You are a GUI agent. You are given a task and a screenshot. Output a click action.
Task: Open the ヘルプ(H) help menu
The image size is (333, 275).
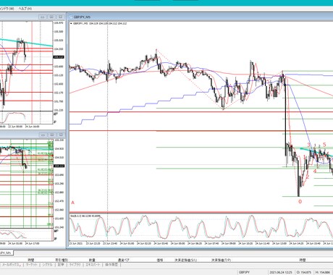[25, 9]
